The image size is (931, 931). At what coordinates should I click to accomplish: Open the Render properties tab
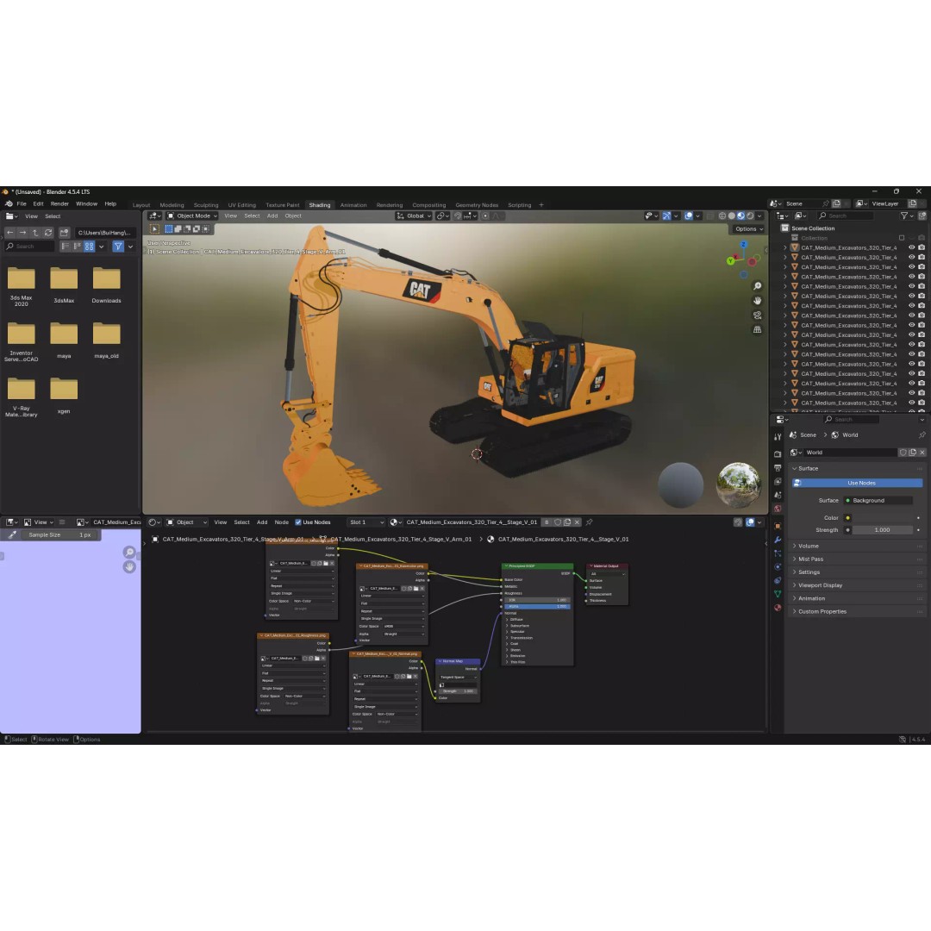pyautogui.click(x=778, y=454)
